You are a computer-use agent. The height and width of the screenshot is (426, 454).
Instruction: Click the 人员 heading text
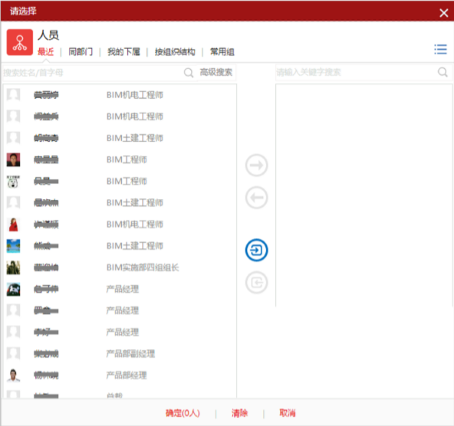tap(48, 35)
